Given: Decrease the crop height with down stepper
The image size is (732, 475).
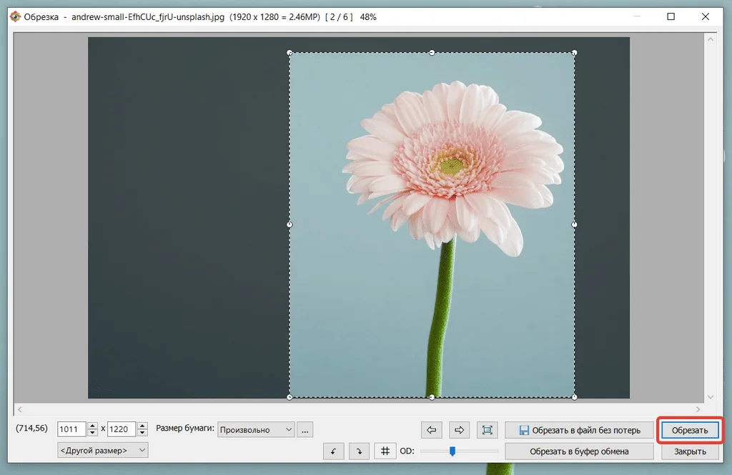Looking at the screenshot, I should [142, 434].
